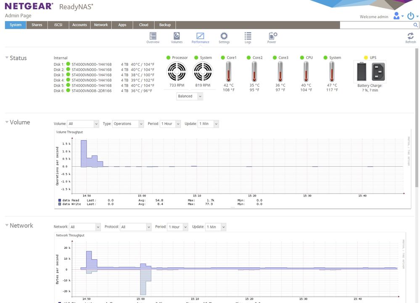Open the Type Operations dropdown
The image size is (420, 303).
point(128,124)
